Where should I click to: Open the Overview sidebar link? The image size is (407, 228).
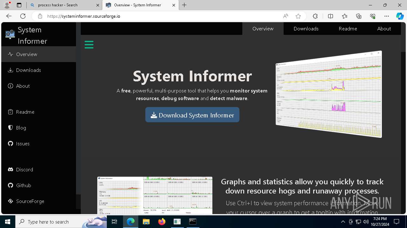pyautogui.click(x=38, y=54)
